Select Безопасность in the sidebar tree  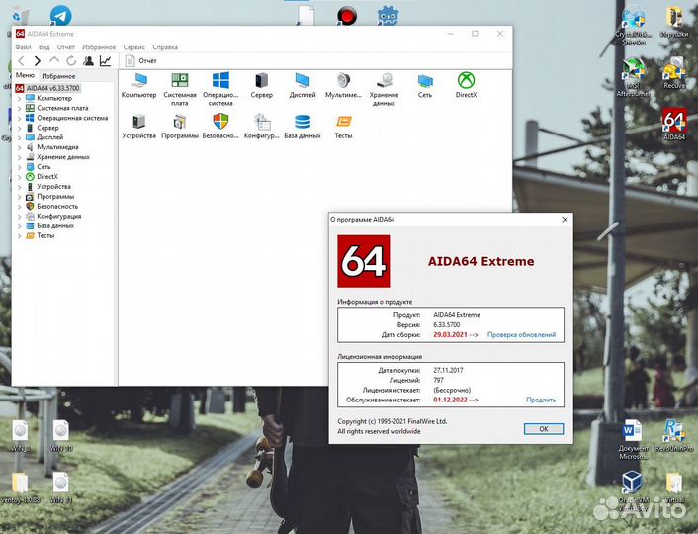pyautogui.click(x=57, y=207)
